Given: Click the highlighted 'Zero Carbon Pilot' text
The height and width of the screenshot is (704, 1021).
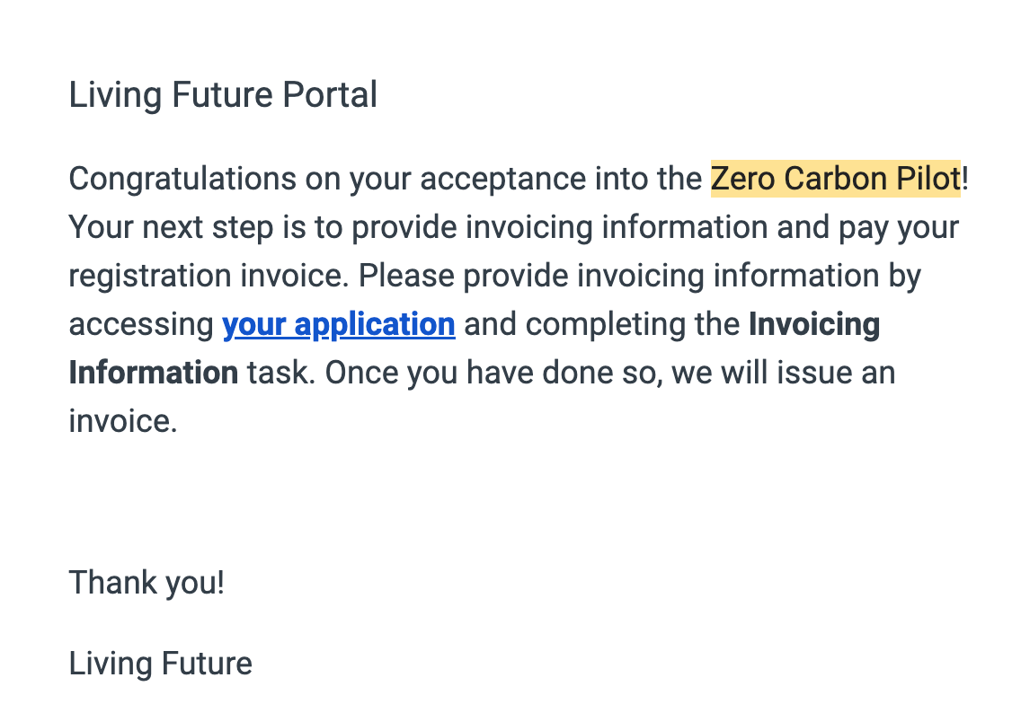Looking at the screenshot, I should pos(835,179).
